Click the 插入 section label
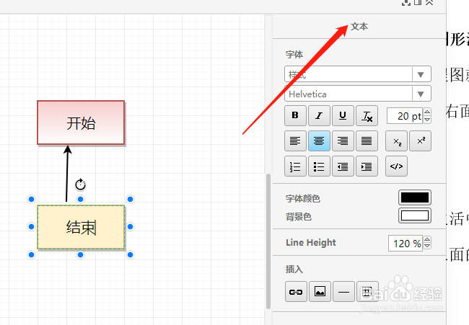 pos(294,269)
